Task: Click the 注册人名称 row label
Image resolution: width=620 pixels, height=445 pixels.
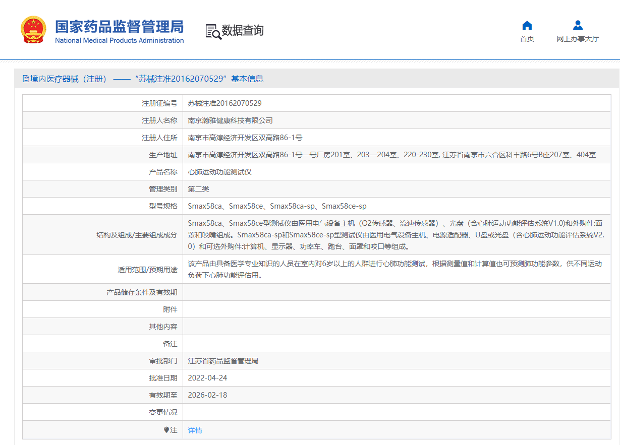Action: (159, 120)
